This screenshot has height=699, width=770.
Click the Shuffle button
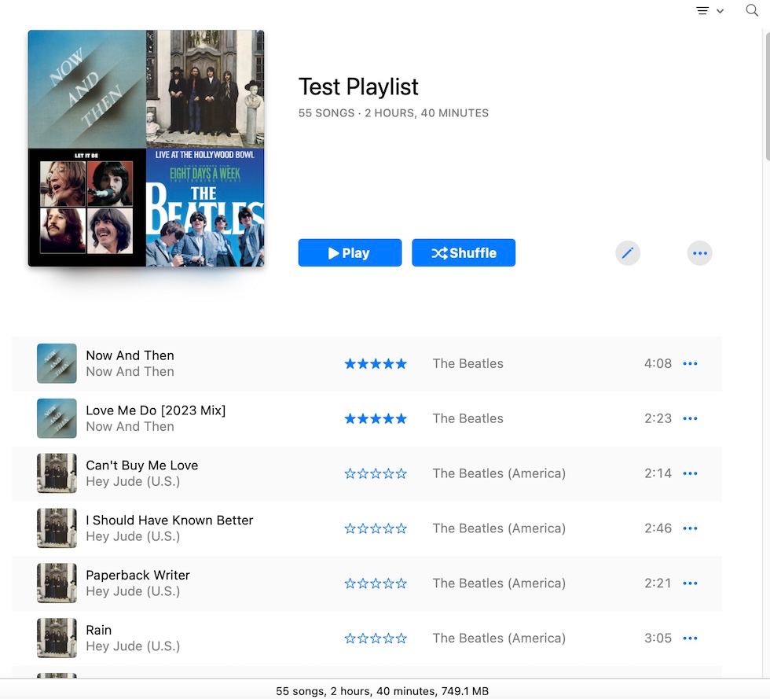point(464,252)
